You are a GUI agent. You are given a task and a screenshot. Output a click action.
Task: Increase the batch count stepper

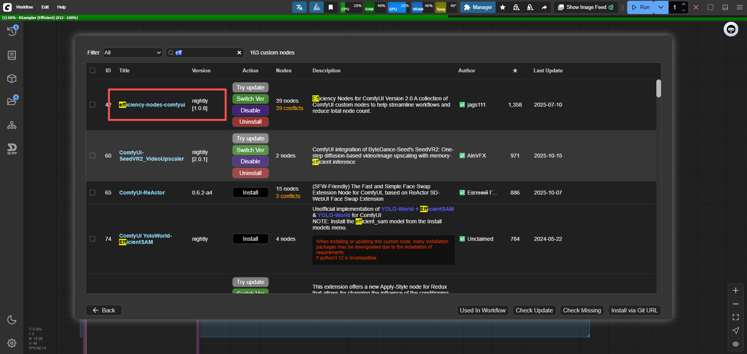point(684,4)
